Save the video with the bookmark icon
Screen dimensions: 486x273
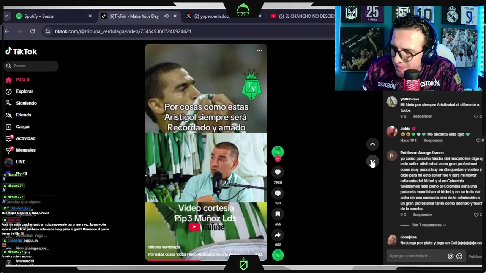(278, 214)
